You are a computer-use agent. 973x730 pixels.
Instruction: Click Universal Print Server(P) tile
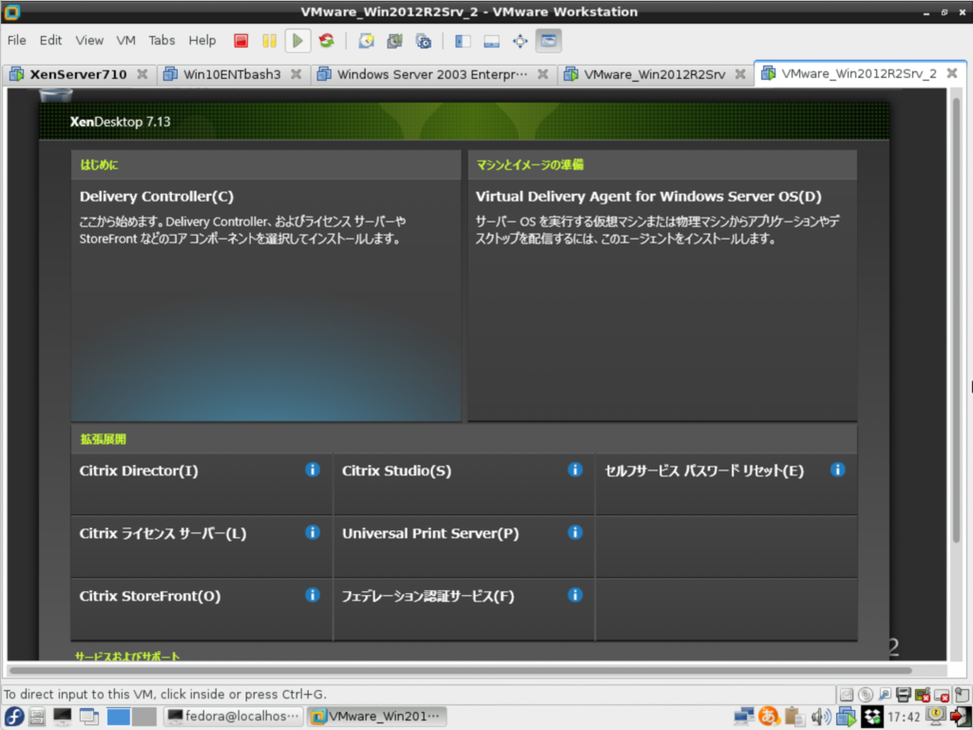click(x=464, y=547)
